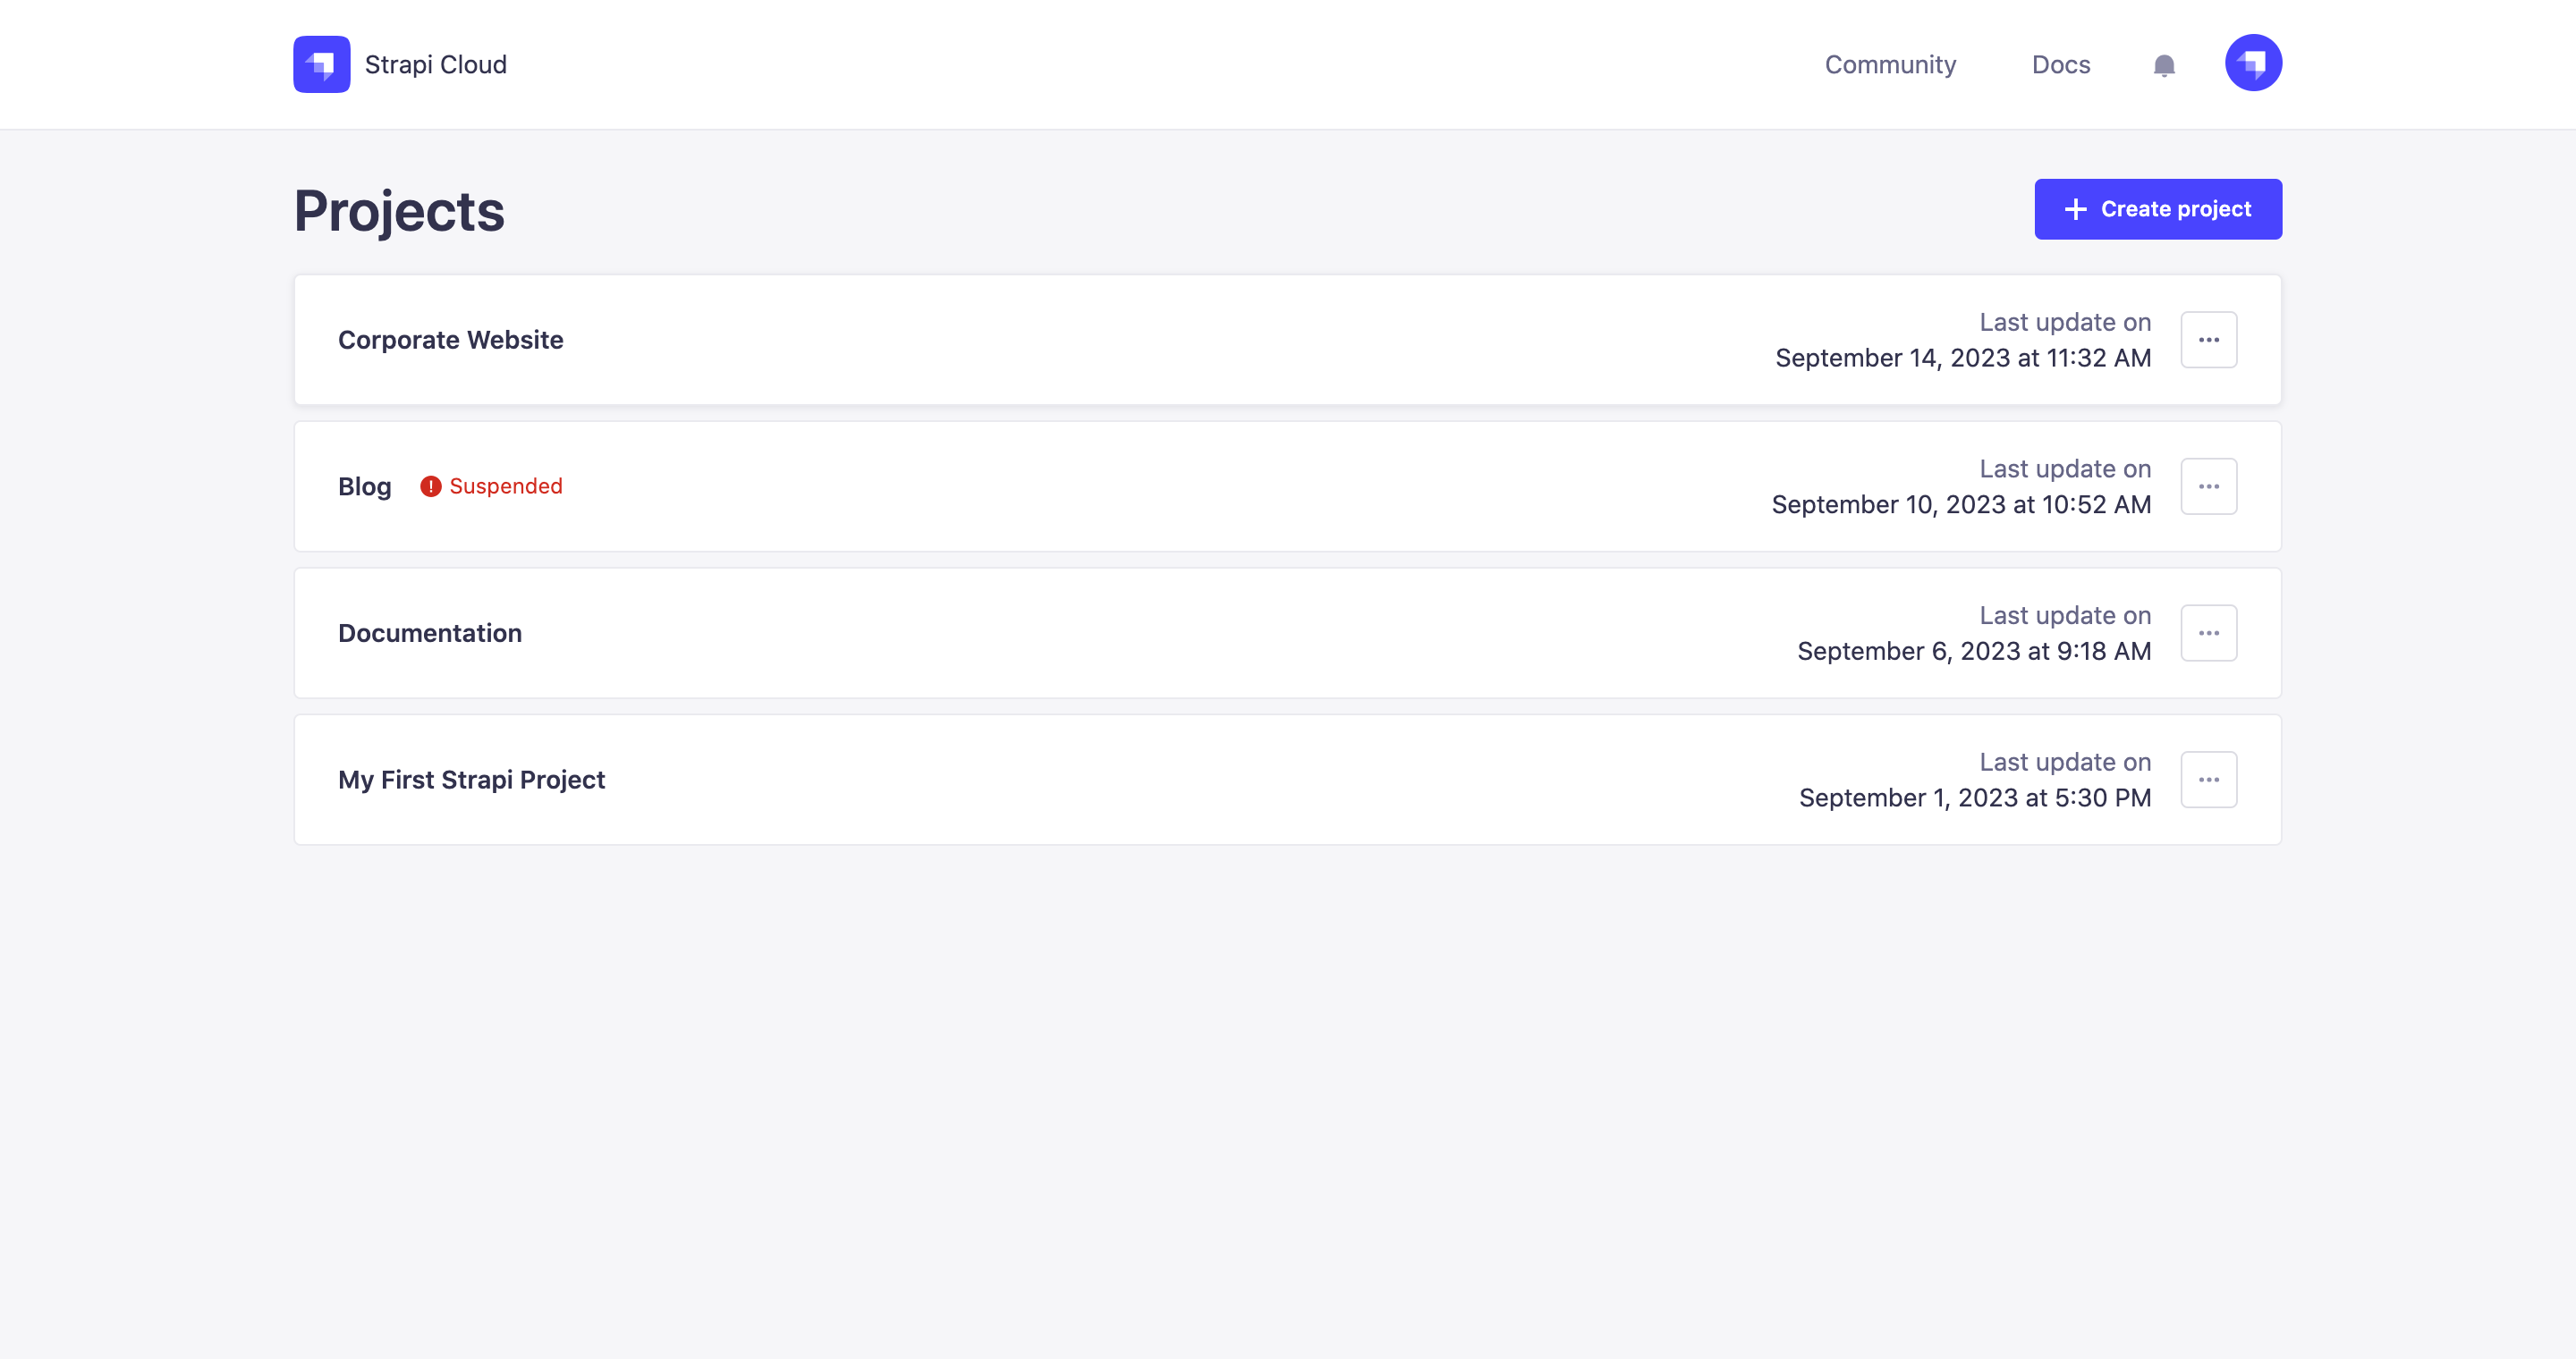This screenshot has width=2576, height=1359.
Task: Expand options for the Blog project
Action: click(x=2209, y=485)
